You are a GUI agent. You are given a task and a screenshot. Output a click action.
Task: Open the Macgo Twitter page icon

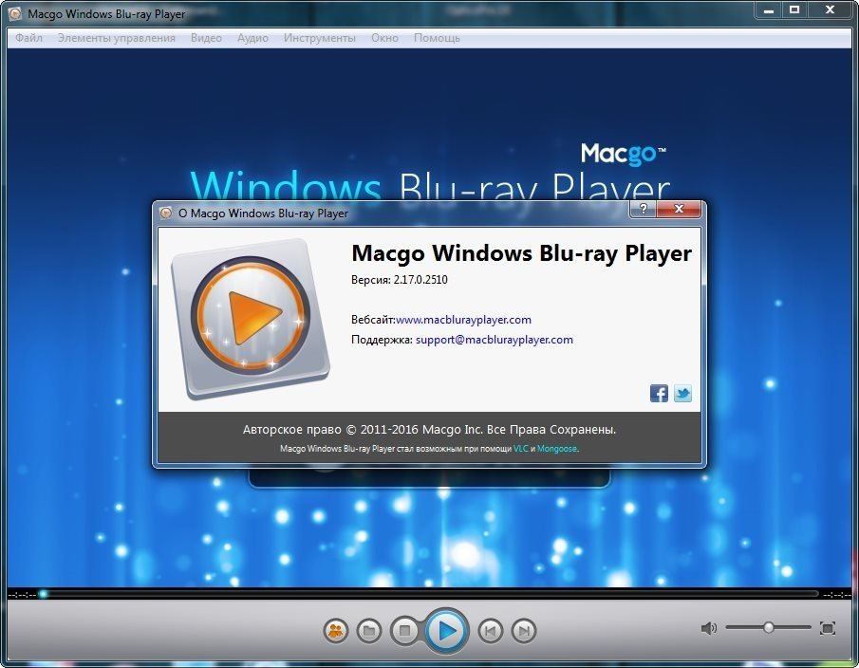(682, 393)
